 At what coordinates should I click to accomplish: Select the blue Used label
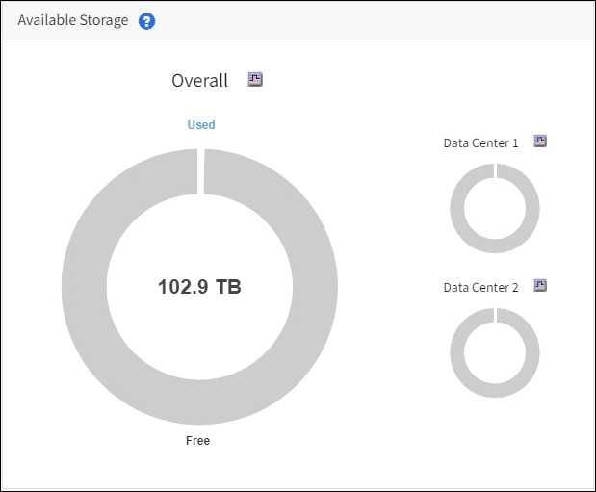click(201, 125)
